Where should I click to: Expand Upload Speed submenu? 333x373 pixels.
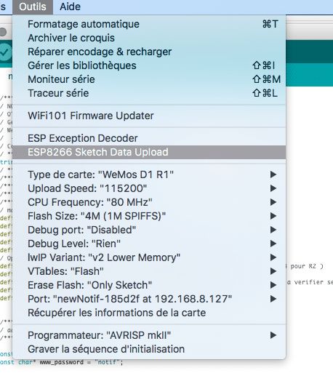[x=149, y=188]
